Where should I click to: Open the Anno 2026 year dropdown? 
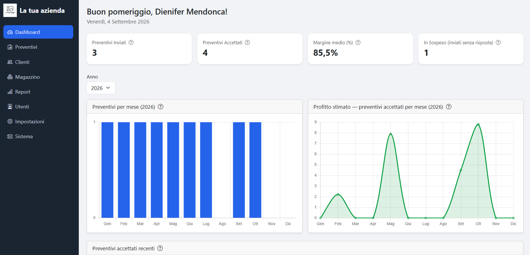tap(101, 88)
